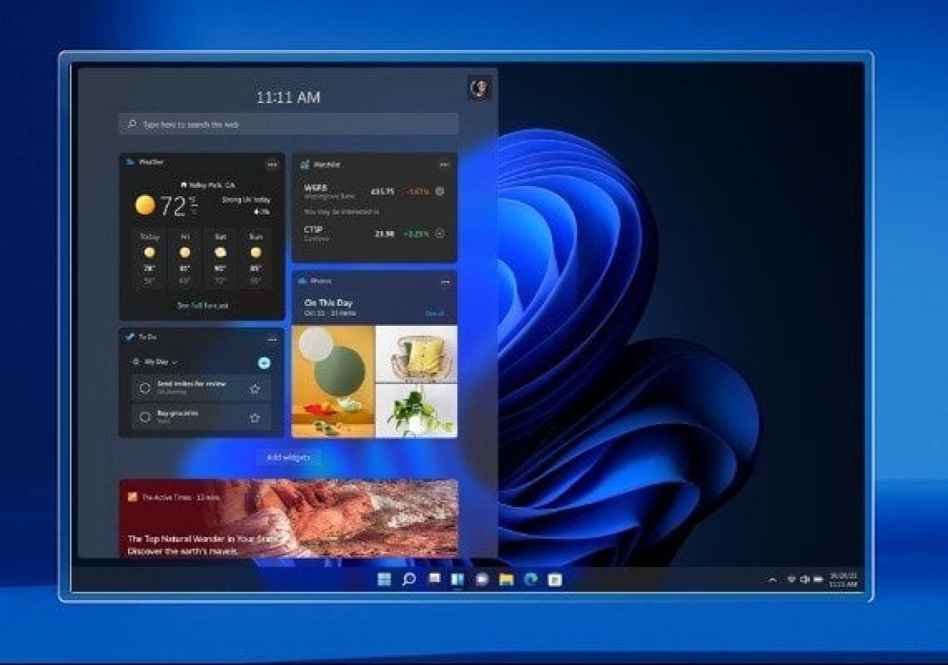This screenshot has height=665, width=948.
Task: Open the Windows Start menu
Action: coord(384,579)
